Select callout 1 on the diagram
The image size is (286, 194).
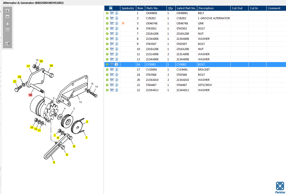point(86,138)
